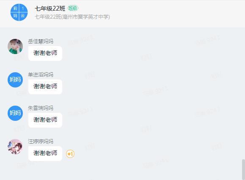Select the sender name 朱雪瑞妈妈
The width and height of the screenshot is (245, 180).
pyautogui.click(x=41, y=108)
